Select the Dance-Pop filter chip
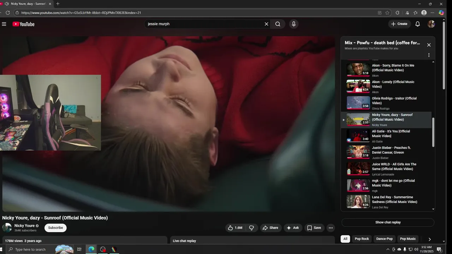The height and width of the screenshot is (254, 452). tap(384, 239)
